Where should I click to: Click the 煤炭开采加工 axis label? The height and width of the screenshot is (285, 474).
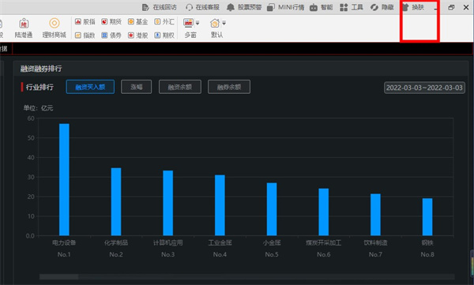click(323, 242)
